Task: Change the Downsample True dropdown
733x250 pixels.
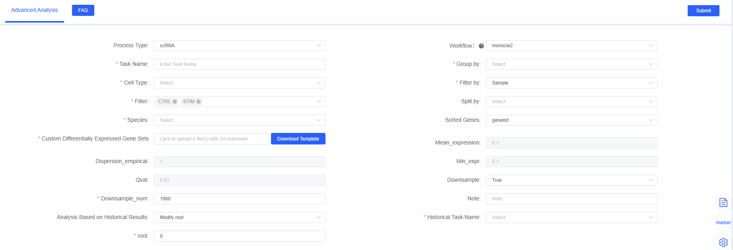Action: (571, 180)
